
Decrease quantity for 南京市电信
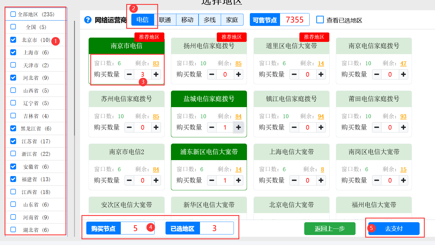[129, 74]
